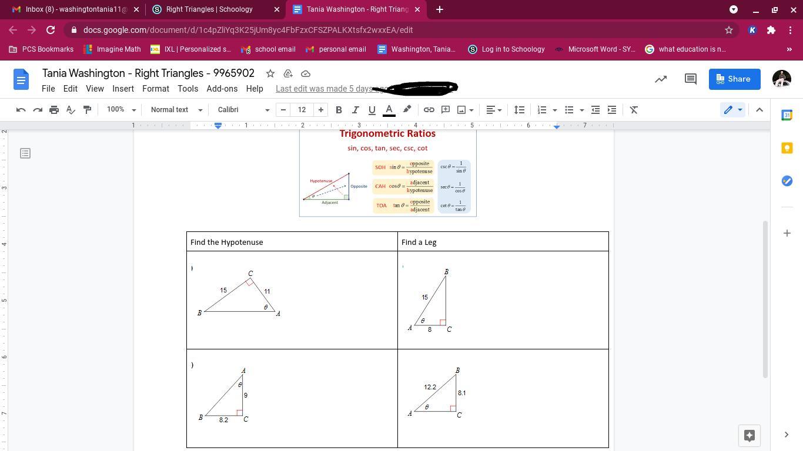Bookmark this page with the star
Viewport: 803px width, 451px height.
tap(729, 30)
